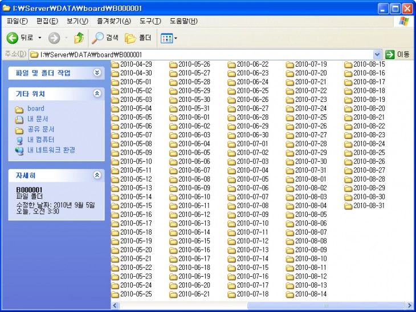Collapse the 자세히 details panel
This screenshot has width=416, height=312.
[x=97, y=175]
